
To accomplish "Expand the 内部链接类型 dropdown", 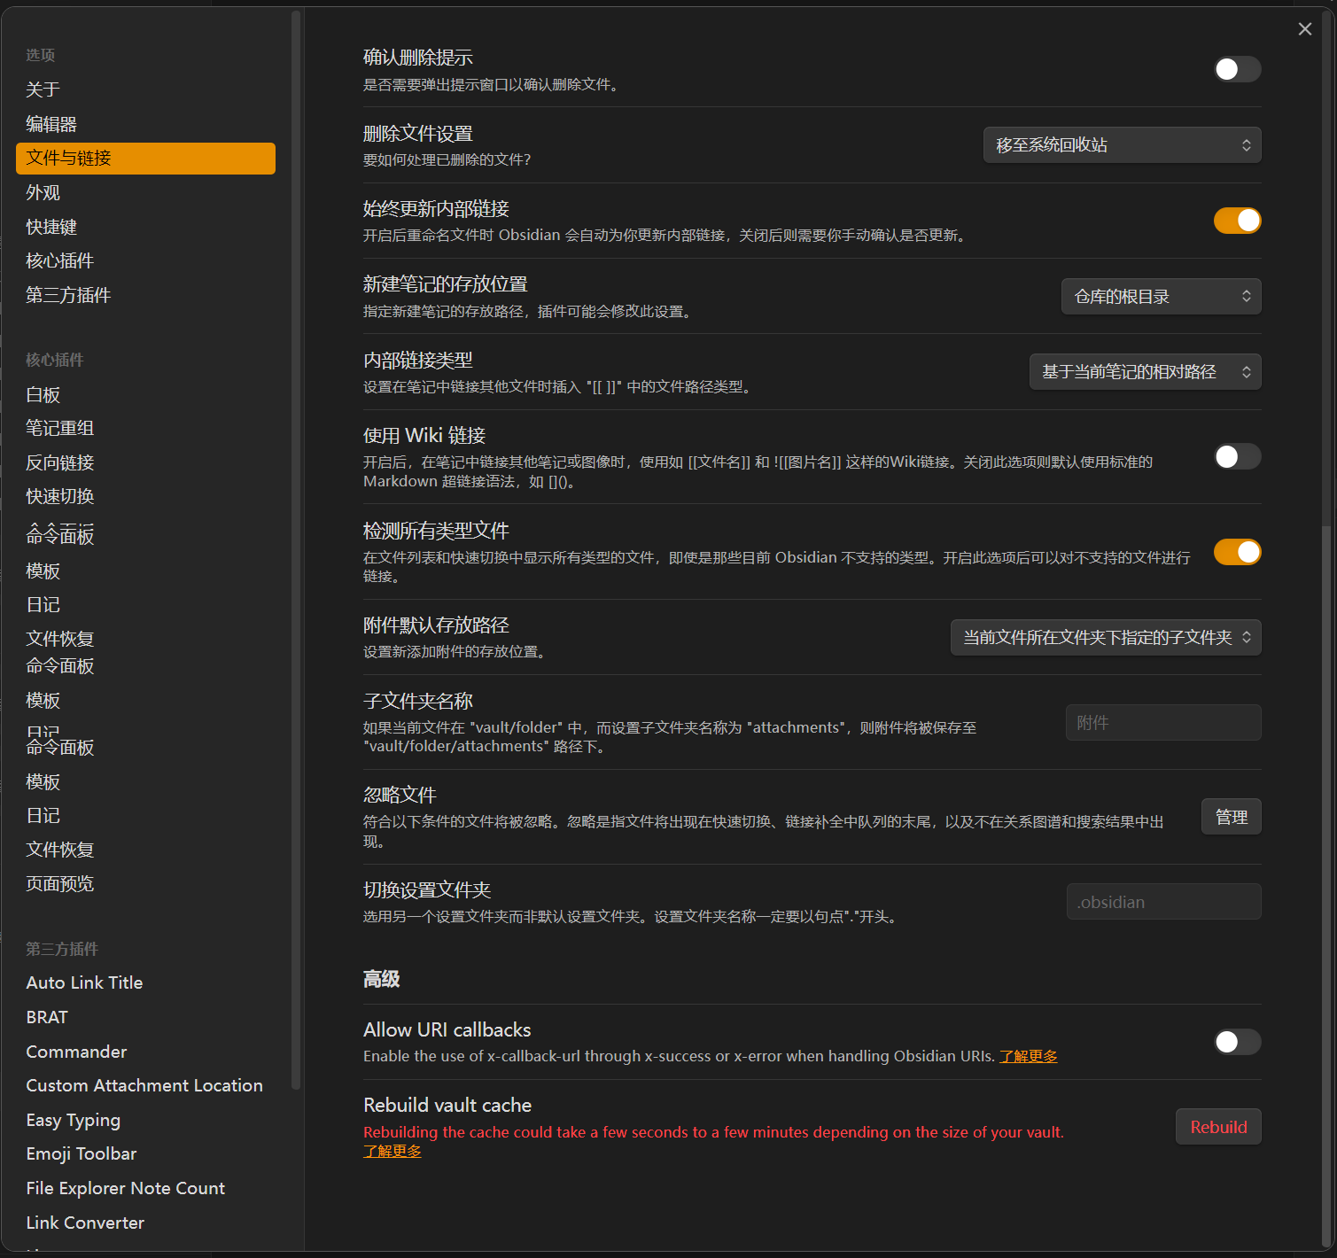I will (x=1145, y=372).
